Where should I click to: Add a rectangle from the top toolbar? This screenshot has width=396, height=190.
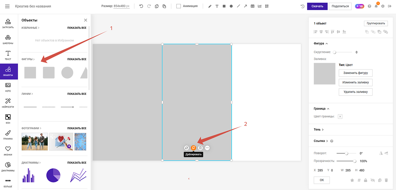coord(224,6)
